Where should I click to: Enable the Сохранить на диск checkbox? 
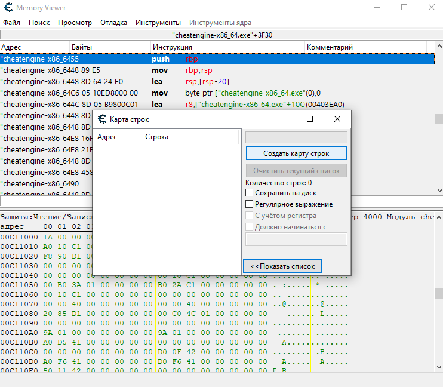(x=250, y=193)
